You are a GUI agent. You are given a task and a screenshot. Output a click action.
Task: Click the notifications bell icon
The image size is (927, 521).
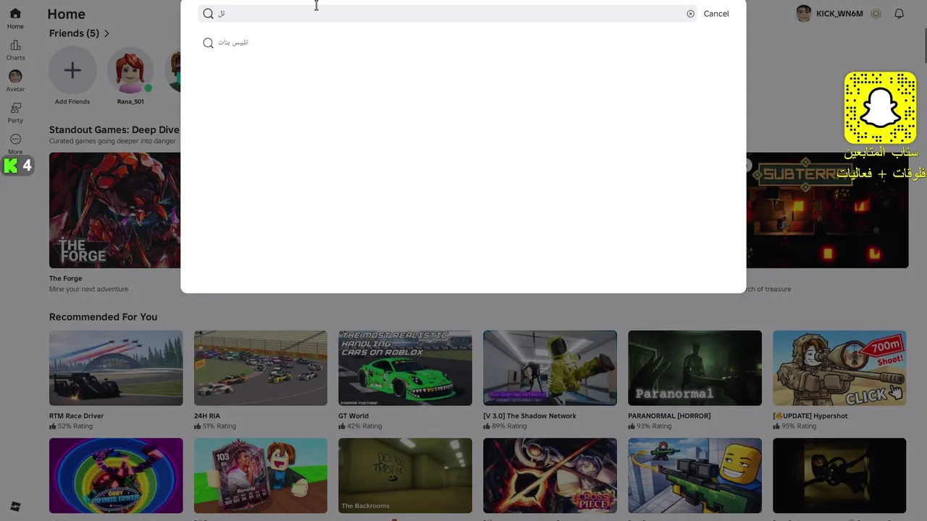pyautogui.click(x=899, y=14)
